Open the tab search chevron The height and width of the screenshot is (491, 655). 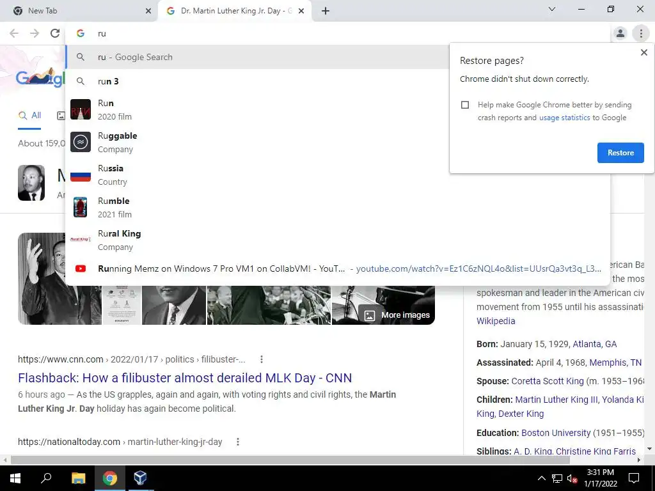coord(552,9)
